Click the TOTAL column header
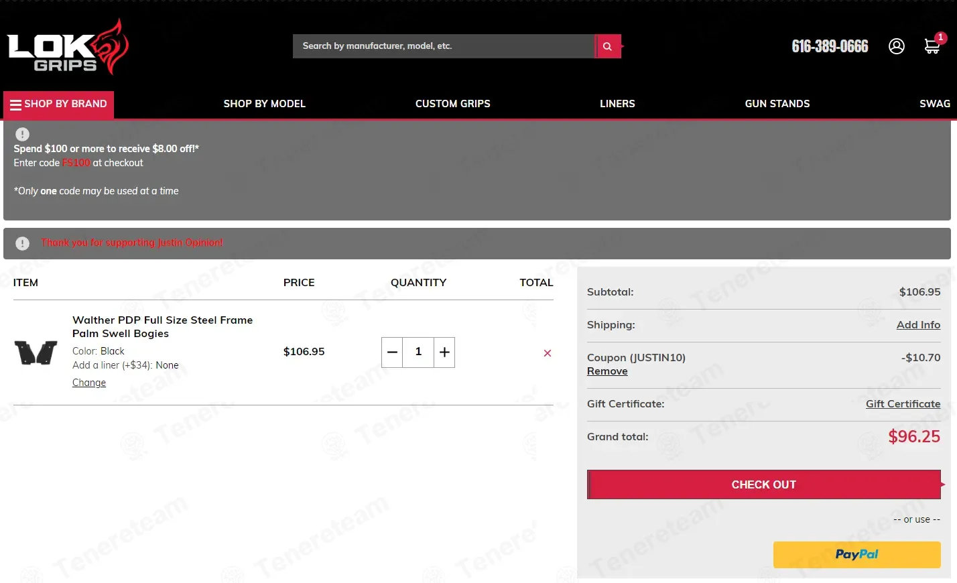 click(x=537, y=283)
